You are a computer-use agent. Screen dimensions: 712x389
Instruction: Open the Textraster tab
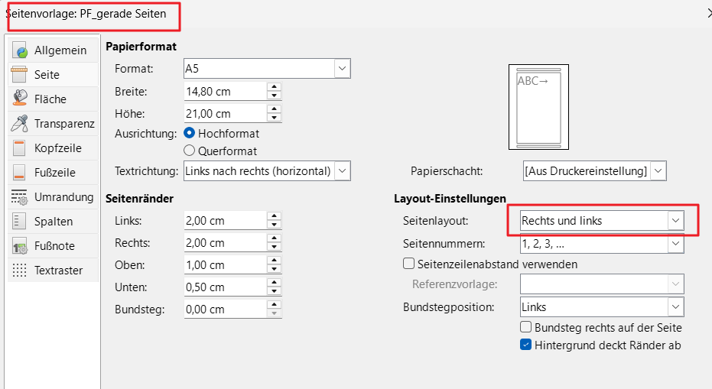click(x=53, y=271)
